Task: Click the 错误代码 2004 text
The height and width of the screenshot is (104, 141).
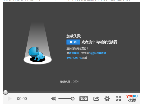Action: pyautogui.click(x=69, y=82)
